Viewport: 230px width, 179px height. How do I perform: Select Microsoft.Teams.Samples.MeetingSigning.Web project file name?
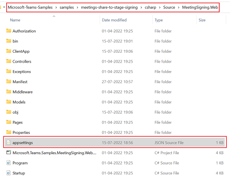(x=54, y=153)
